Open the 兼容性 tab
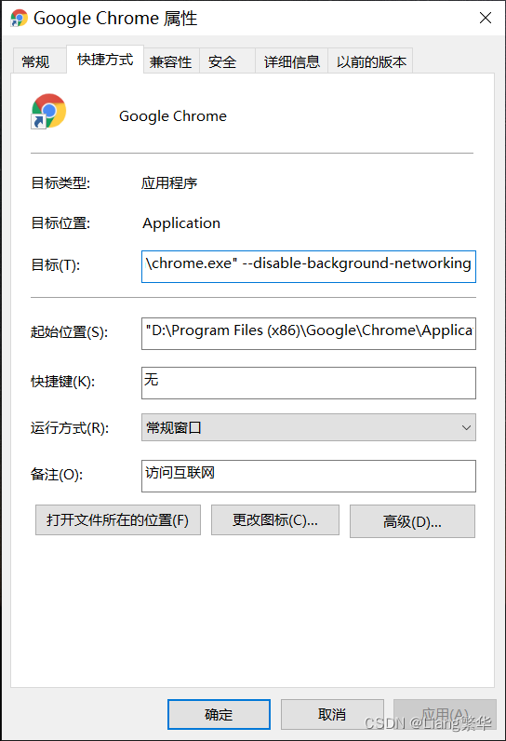The width and height of the screenshot is (506, 741). 171,61
